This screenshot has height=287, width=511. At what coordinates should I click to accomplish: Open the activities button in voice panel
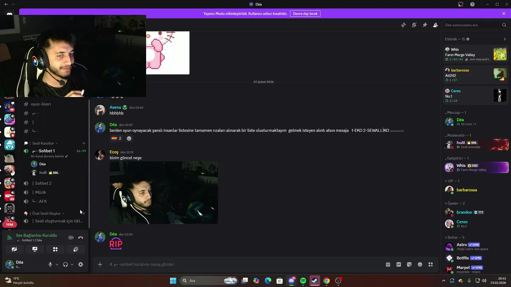pos(55,249)
